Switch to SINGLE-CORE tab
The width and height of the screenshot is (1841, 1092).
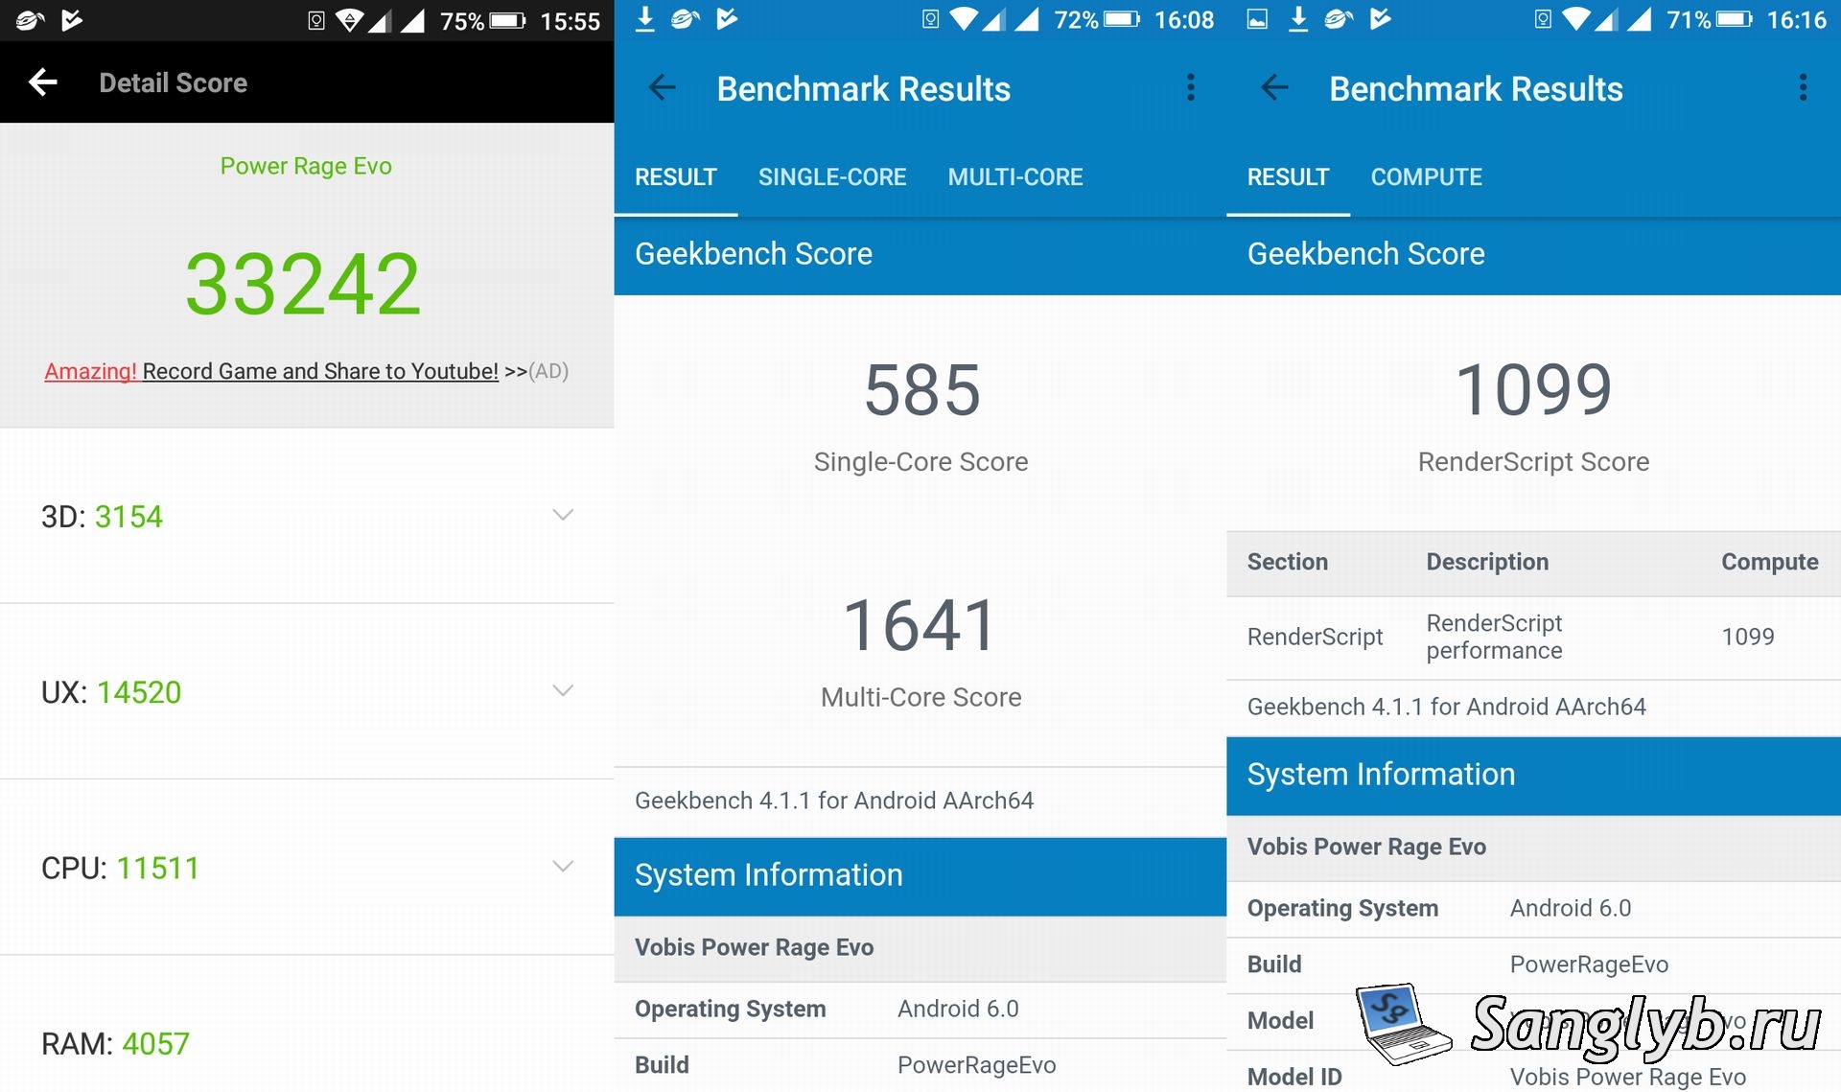[x=832, y=177]
